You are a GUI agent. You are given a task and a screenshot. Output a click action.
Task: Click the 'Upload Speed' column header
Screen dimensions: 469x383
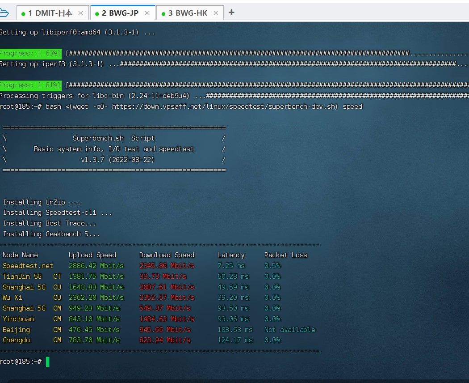pos(92,255)
